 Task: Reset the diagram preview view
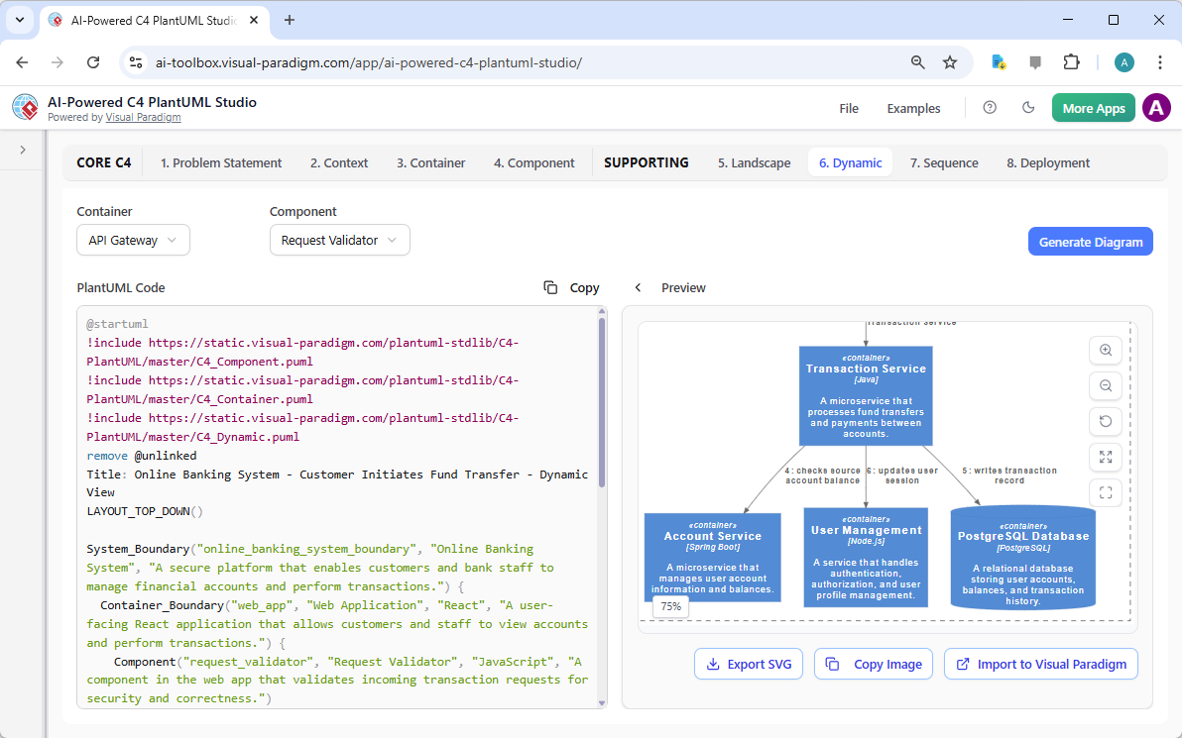tap(1105, 421)
